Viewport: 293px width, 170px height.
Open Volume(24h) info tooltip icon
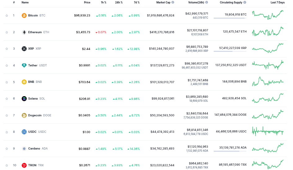(x=206, y=2)
